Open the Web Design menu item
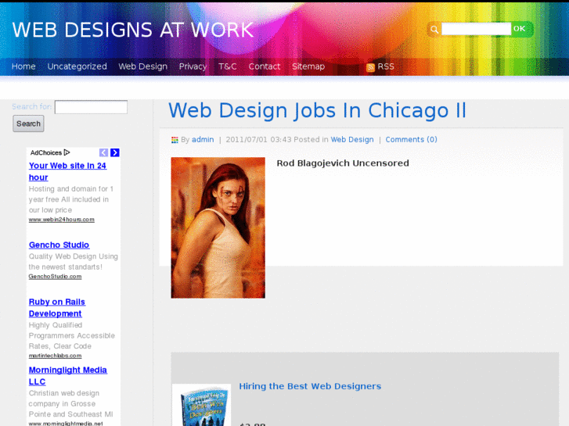 tap(143, 66)
